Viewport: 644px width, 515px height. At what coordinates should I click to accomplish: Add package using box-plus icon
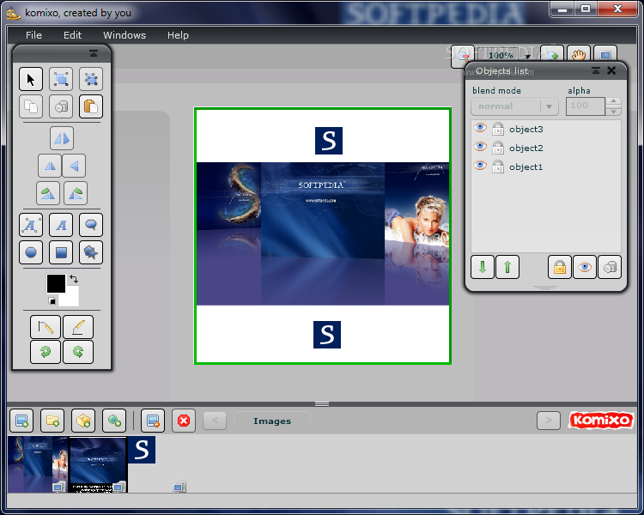pos(83,421)
